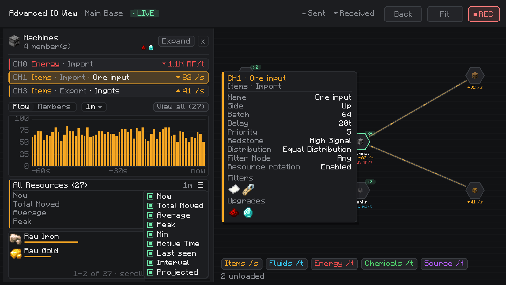Select the paper filter item icon

(x=234, y=189)
